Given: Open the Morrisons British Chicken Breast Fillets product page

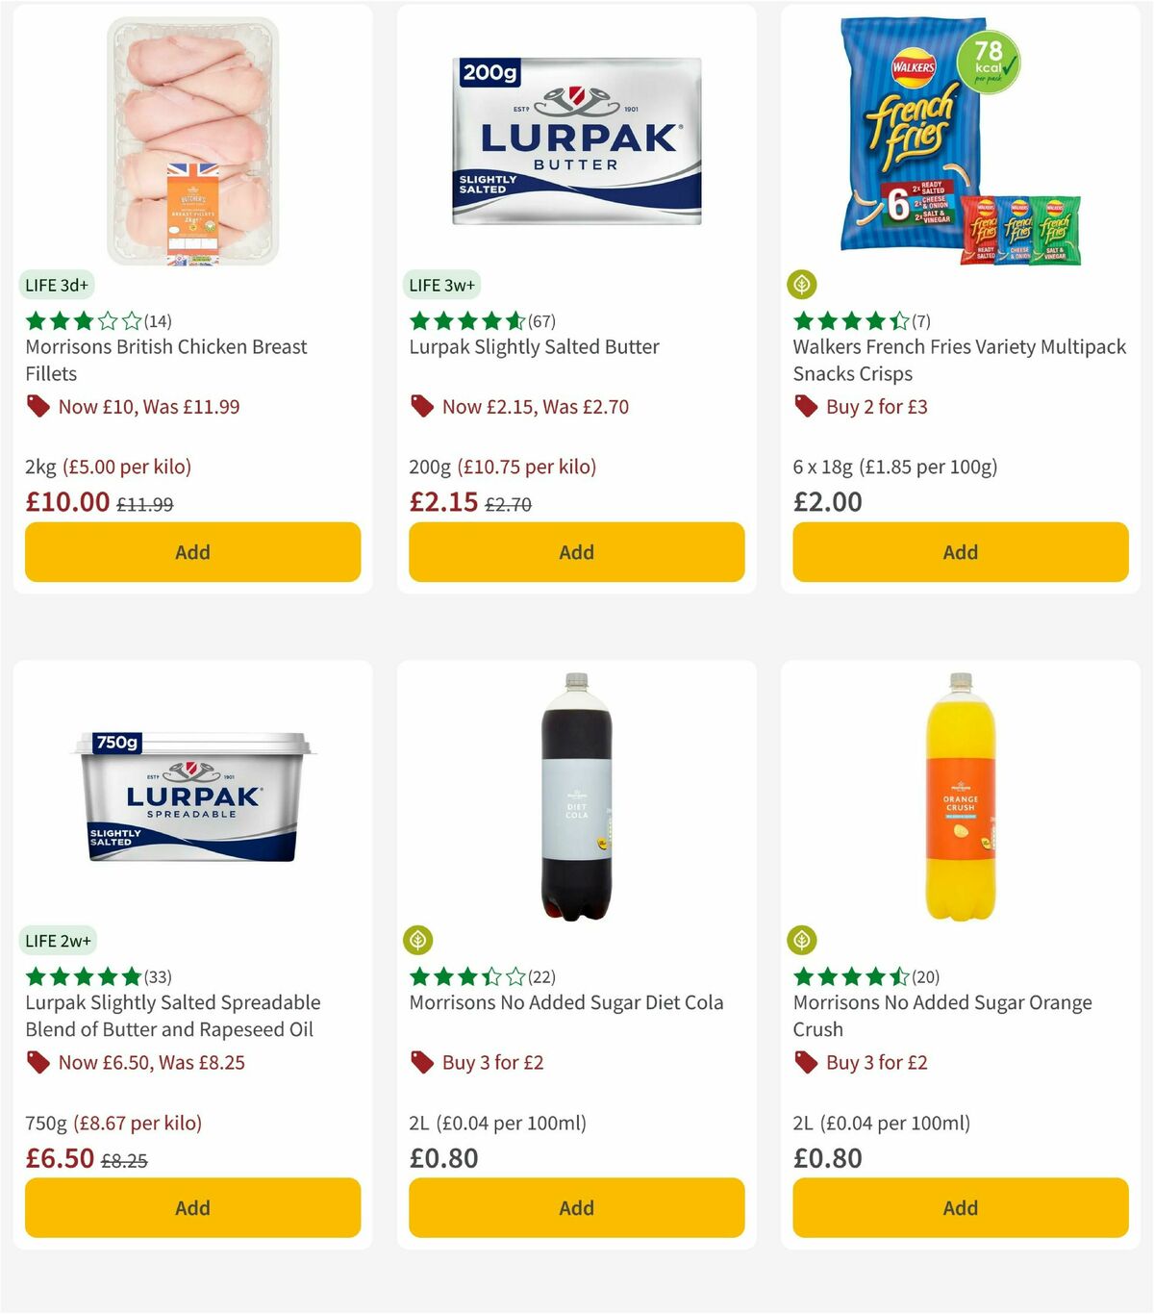Looking at the screenshot, I should 165,360.
